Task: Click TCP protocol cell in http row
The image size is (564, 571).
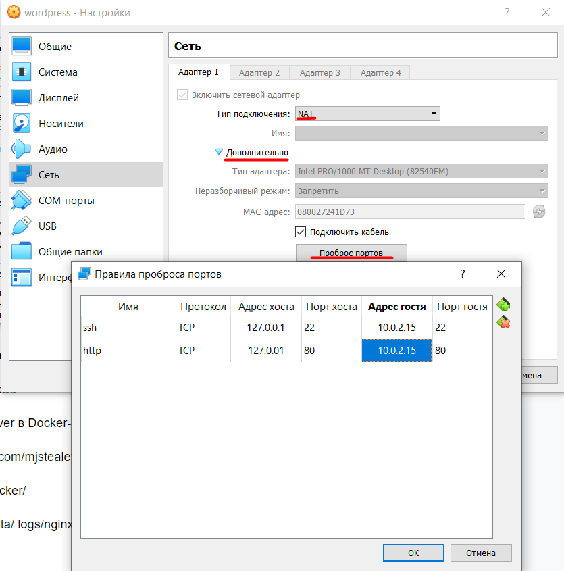Action: (x=203, y=350)
